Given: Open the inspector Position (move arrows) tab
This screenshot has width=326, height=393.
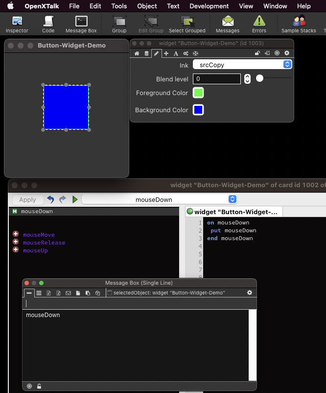Looking at the screenshot, I should click(x=166, y=53).
